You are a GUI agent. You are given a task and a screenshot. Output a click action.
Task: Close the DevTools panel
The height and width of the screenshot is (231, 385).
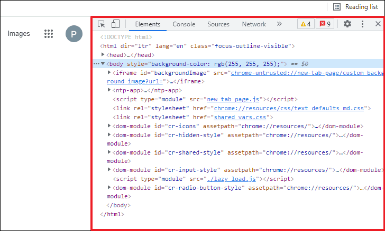(378, 24)
